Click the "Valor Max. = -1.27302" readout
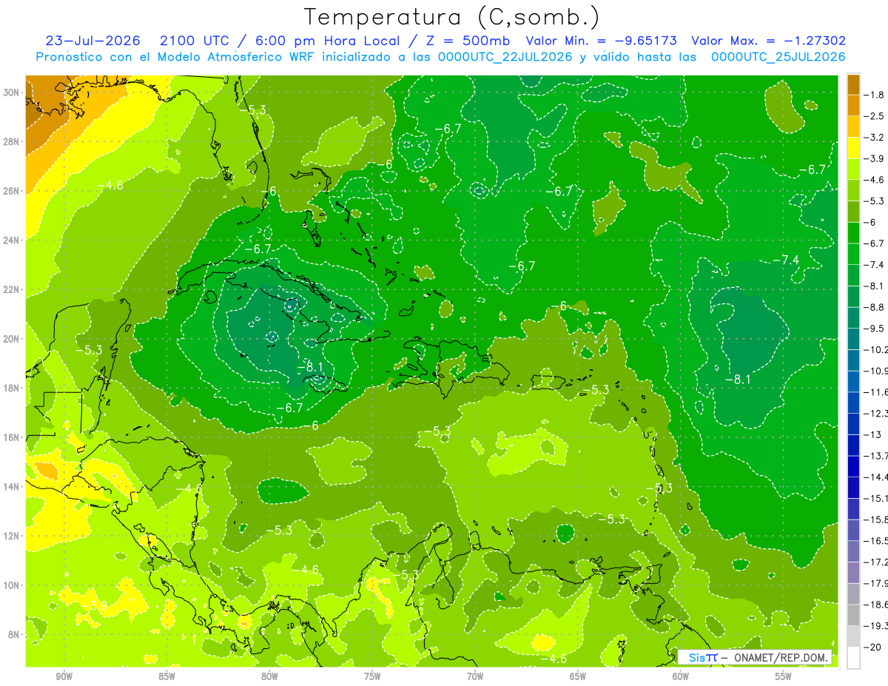 768,41
